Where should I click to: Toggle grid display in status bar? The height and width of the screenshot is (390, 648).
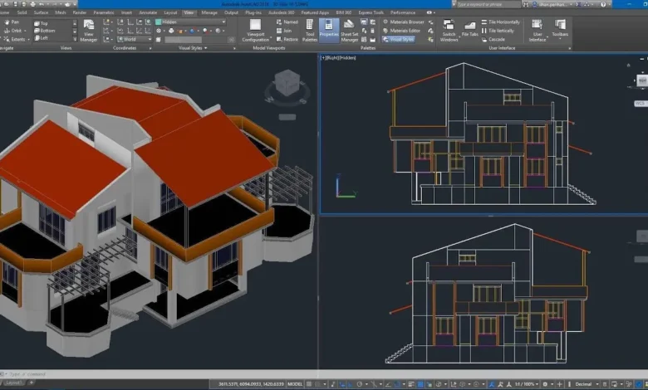pyautogui.click(x=309, y=384)
